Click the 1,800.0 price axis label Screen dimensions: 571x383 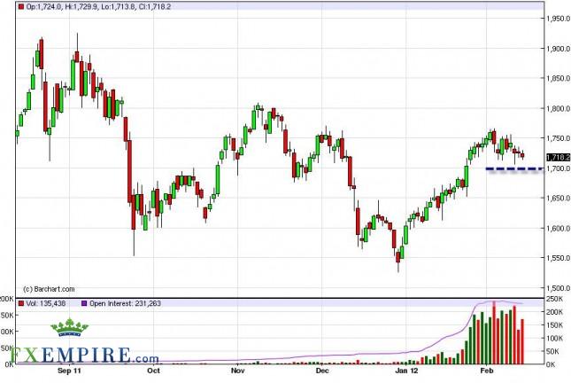coord(558,108)
